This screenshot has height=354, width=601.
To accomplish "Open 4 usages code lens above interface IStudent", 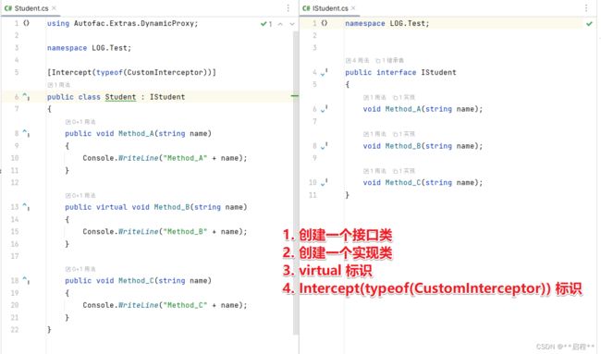I will 357,60.
